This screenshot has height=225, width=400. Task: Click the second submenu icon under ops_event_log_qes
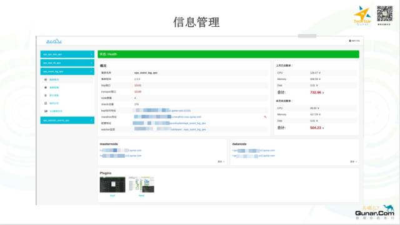[x=46, y=87]
